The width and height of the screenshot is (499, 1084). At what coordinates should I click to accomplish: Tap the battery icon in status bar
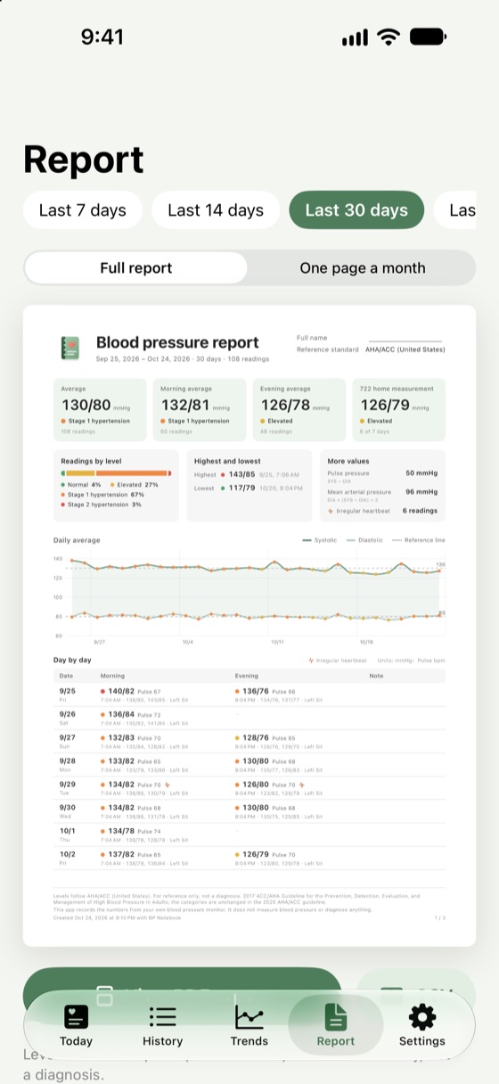click(x=429, y=37)
